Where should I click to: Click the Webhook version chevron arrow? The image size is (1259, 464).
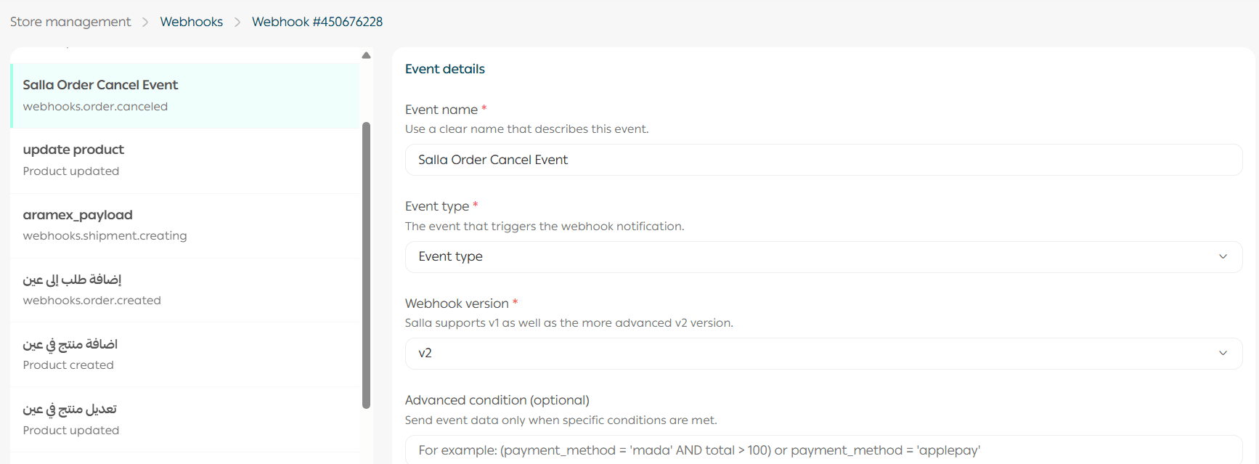[1223, 353]
